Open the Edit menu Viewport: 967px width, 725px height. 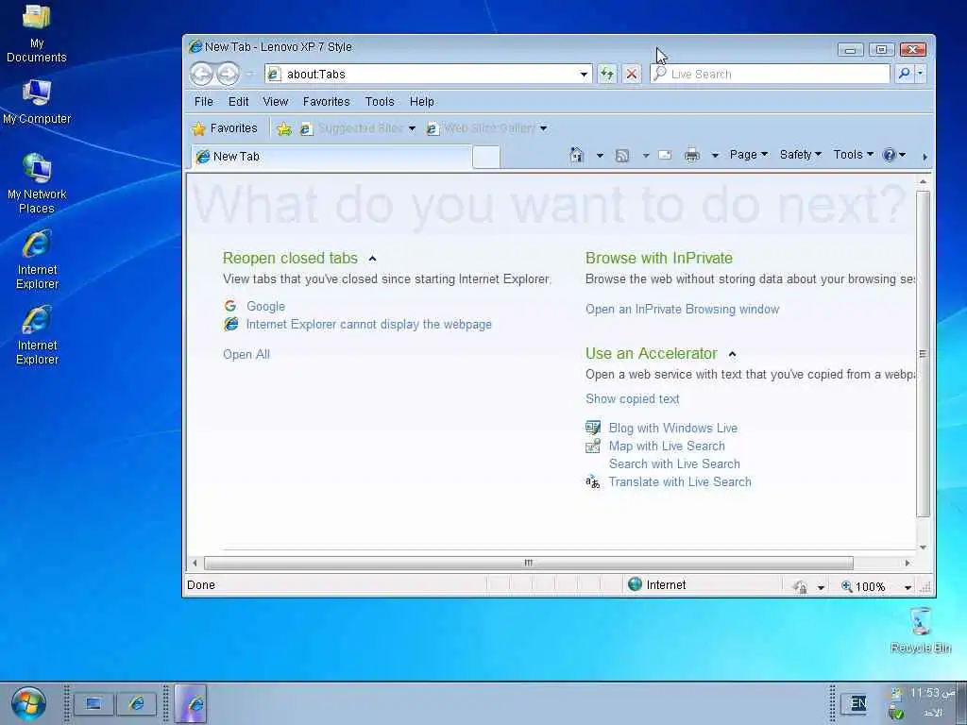(x=238, y=101)
